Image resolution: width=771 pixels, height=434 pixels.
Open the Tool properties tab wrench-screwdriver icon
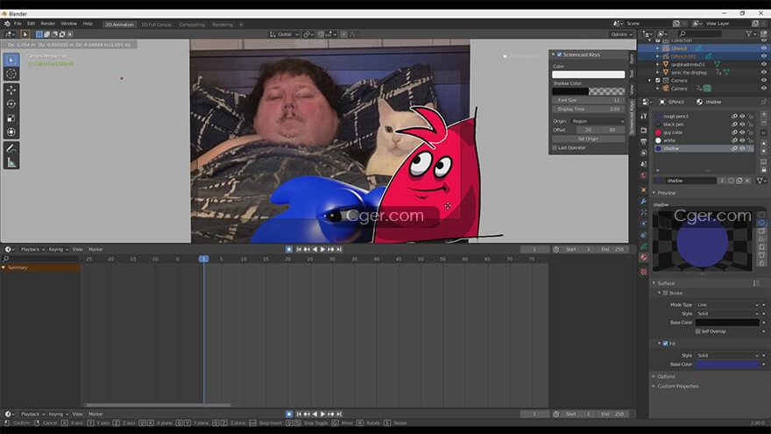click(x=644, y=116)
